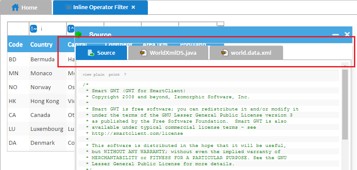Select the 'Hong Kong' country cell

coord(48,101)
